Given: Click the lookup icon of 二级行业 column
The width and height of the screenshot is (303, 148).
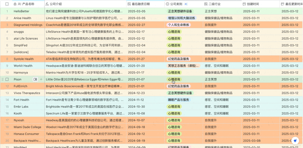Looking at the screenshot, I should tap(206, 4).
